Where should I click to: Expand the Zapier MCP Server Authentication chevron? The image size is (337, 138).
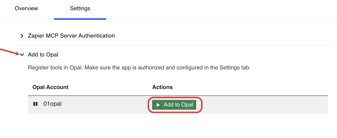[22, 36]
